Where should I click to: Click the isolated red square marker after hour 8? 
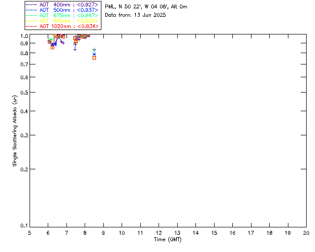[94, 58]
